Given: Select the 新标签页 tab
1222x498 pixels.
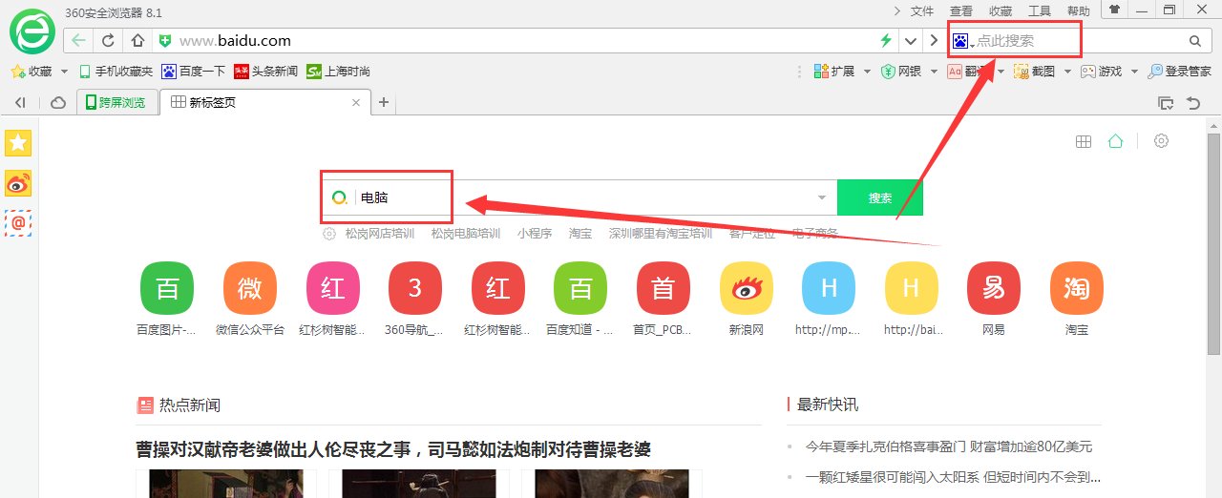Looking at the screenshot, I should (x=265, y=102).
